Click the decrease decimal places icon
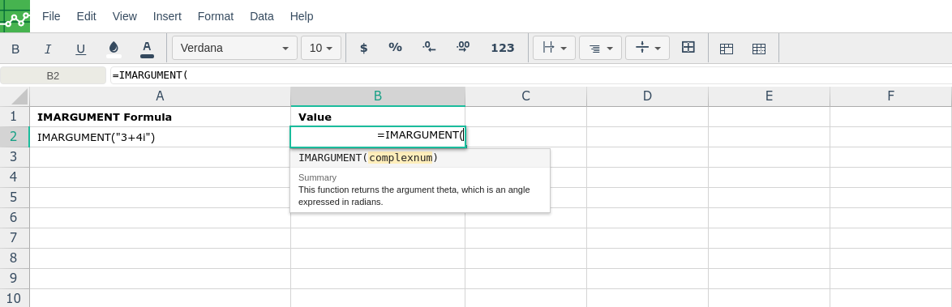952x307 pixels. tap(429, 48)
